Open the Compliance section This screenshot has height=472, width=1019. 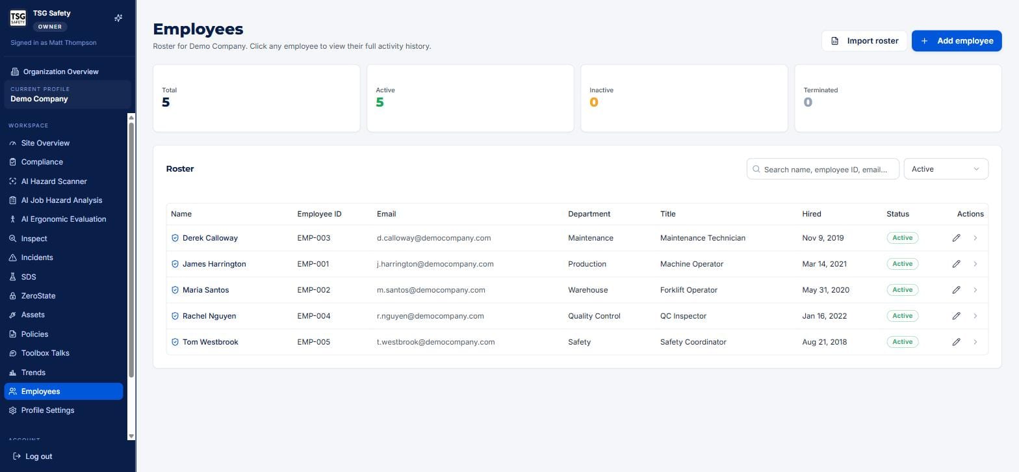coord(64,162)
